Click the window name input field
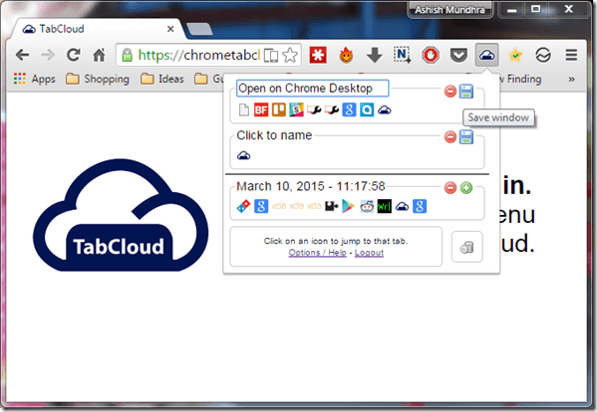 [x=313, y=89]
